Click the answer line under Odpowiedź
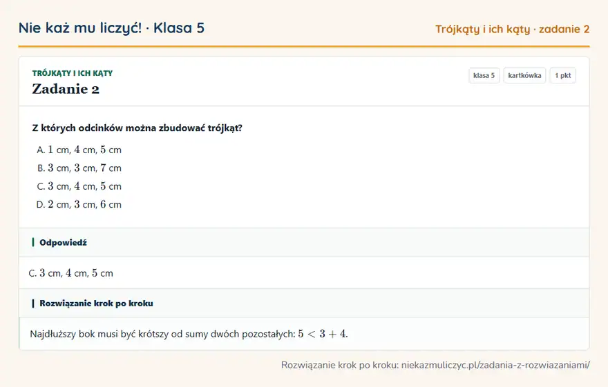This screenshot has height=387, width=608. (x=71, y=273)
